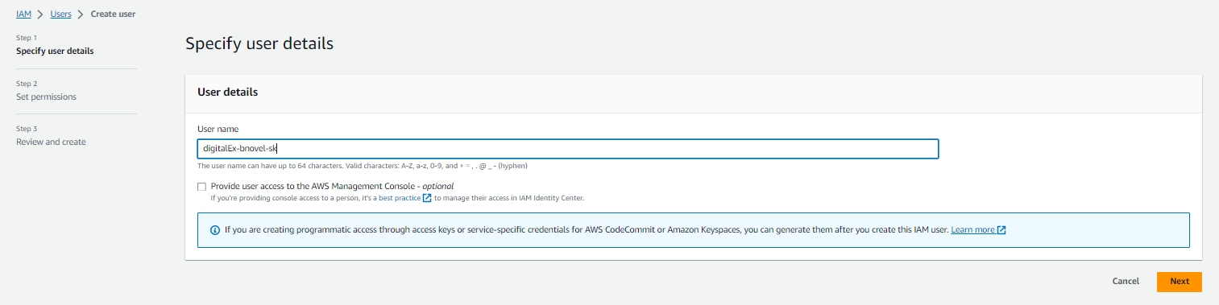Click the external link icon after best practice

click(x=427, y=197)
